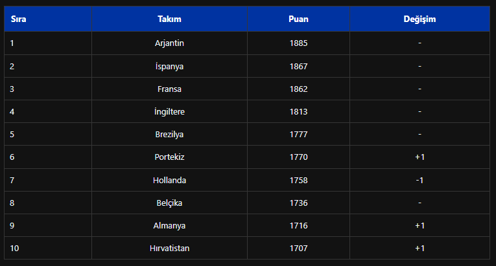Click the Puan column header

[299, 19]
